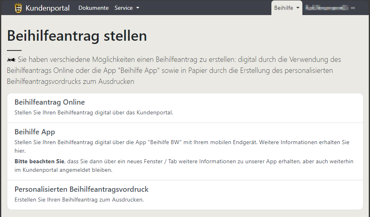Click the coat of arms logo
This screenshot has height=217, width=370.
(x=18, y=8)
